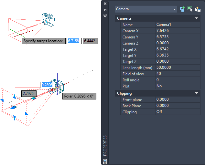Click the upper camera glyph in the drawing
205x165 pixels.
click(48, 20)
